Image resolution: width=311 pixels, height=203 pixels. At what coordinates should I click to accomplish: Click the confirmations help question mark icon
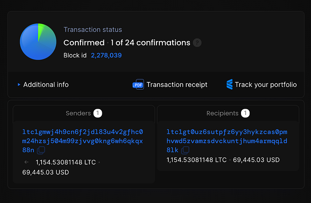(x=197, y=43)
